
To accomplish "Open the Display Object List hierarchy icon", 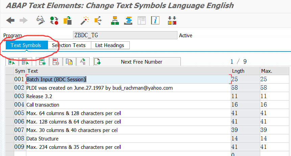I will (115, 20).
